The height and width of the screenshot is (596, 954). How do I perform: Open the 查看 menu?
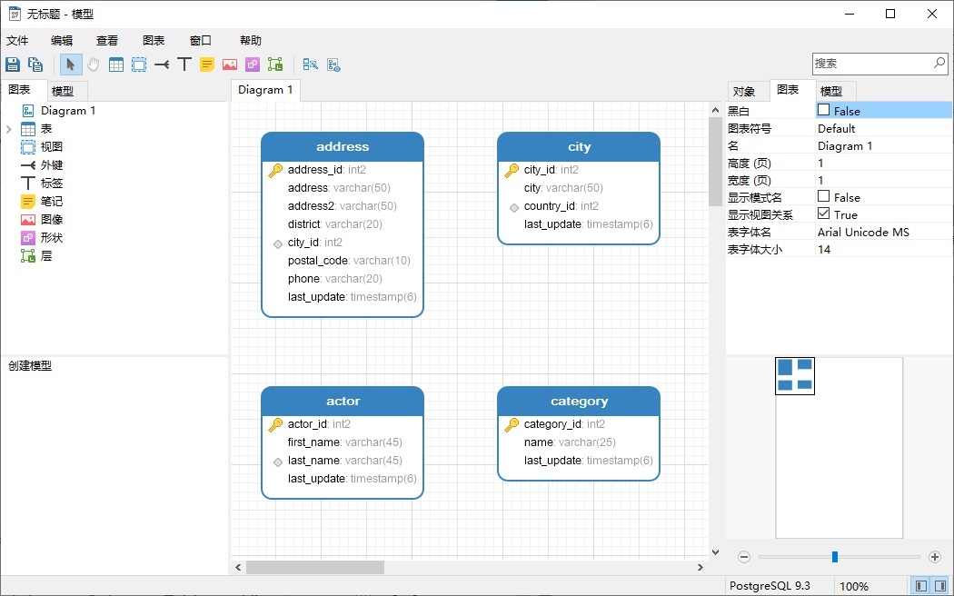[107, 40]
